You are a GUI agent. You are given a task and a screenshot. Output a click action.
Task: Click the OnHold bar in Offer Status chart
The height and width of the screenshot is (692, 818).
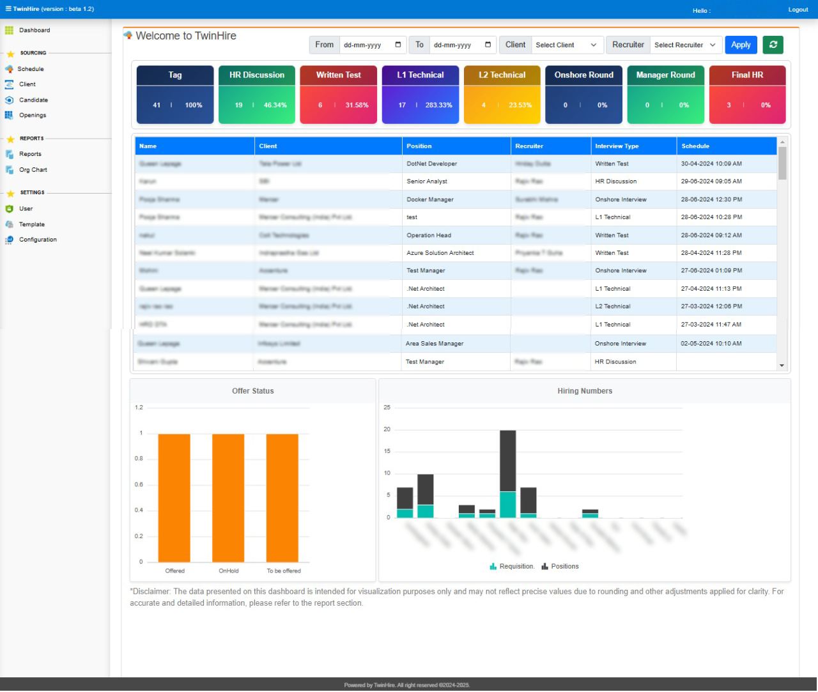click(228, 498)
